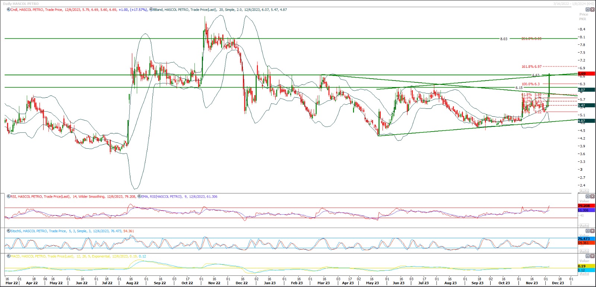The width and height of the screenshot is (596, 287).
Task: Click the clock icon beside BBand legend
Action: tap(151, 10)
